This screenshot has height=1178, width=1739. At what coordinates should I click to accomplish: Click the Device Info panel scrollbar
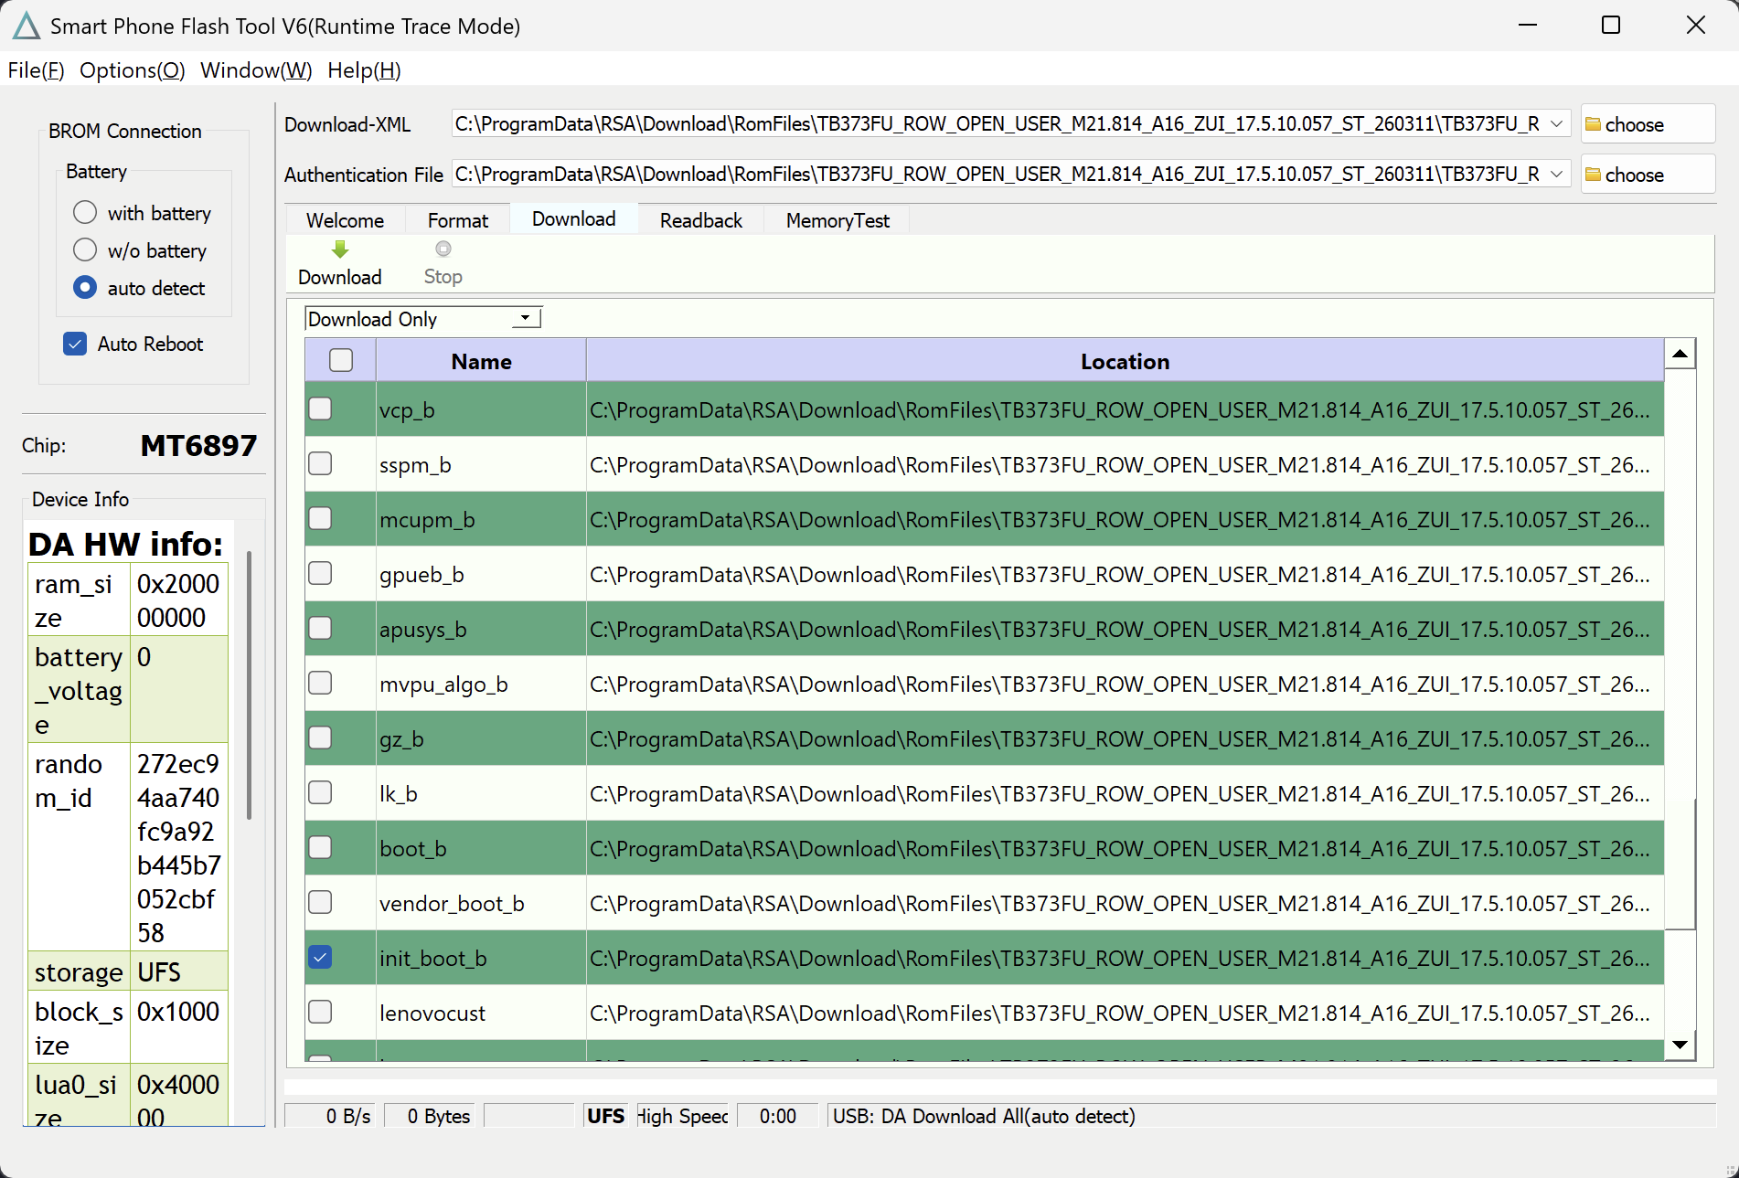(249, 685)
